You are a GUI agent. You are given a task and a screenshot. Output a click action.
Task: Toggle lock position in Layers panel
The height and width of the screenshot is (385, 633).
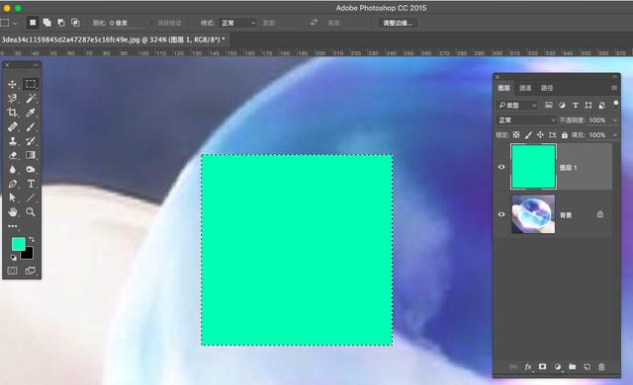[540, 135]
